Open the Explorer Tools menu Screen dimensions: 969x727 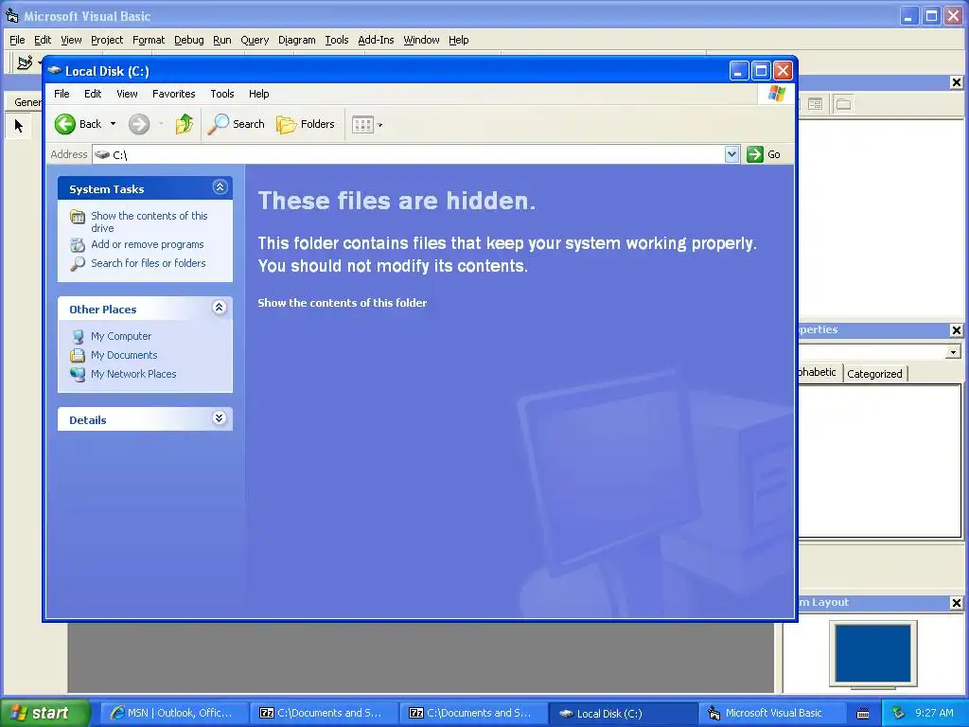221,94
